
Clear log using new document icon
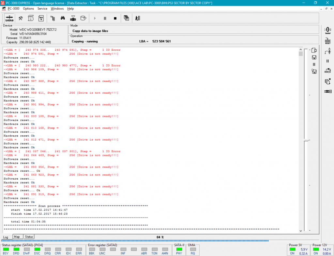tap(314, 50)
